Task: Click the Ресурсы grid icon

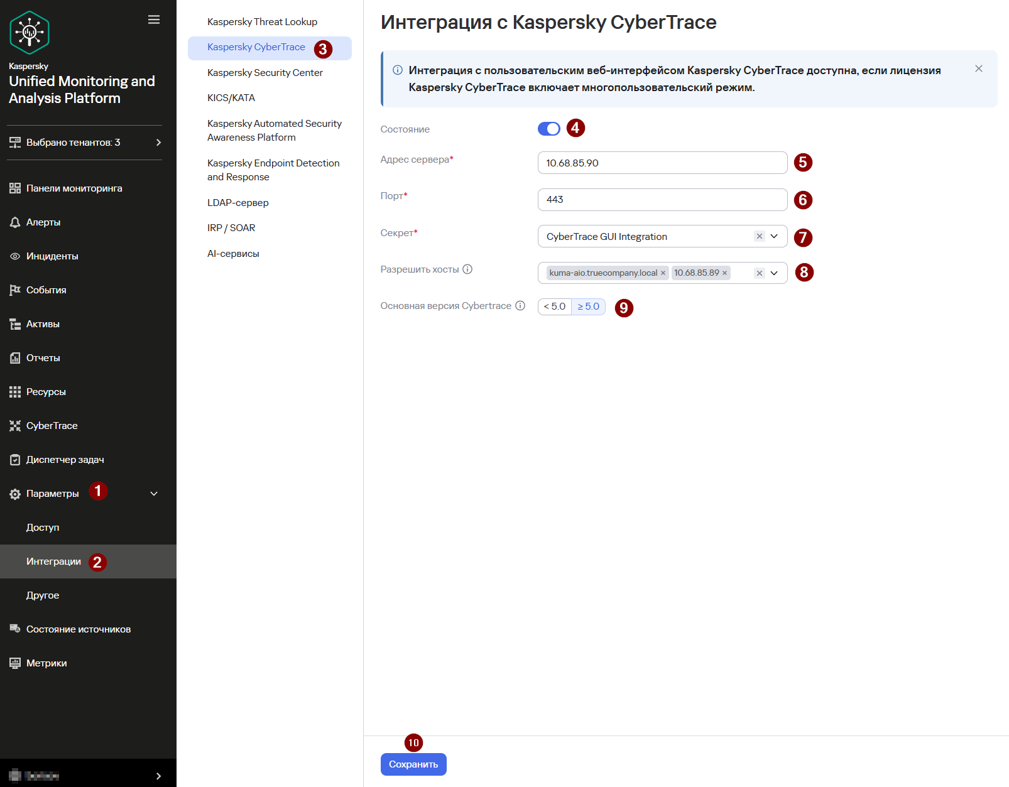Action: click(15, 392)
